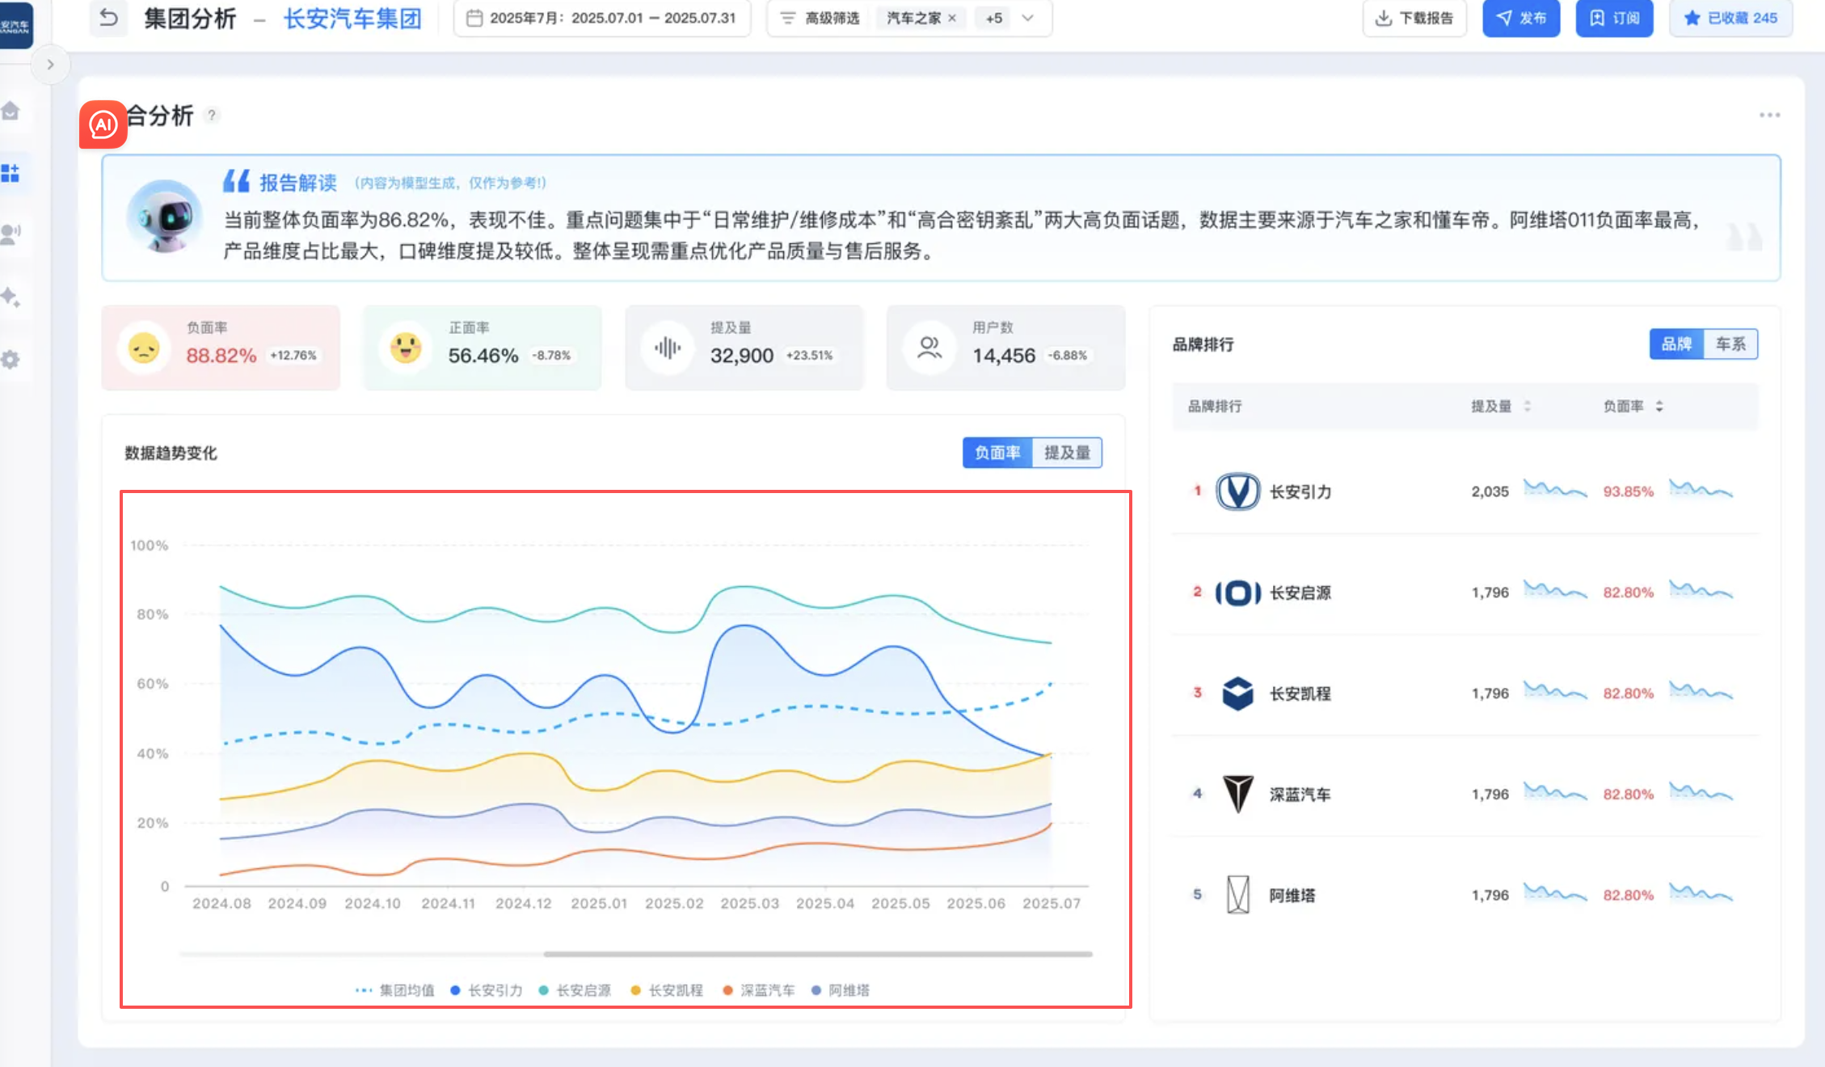Switch trend chart to 负面率 tab
This screenshot has width=1825, height=1067.
click(x=997, y=453)
